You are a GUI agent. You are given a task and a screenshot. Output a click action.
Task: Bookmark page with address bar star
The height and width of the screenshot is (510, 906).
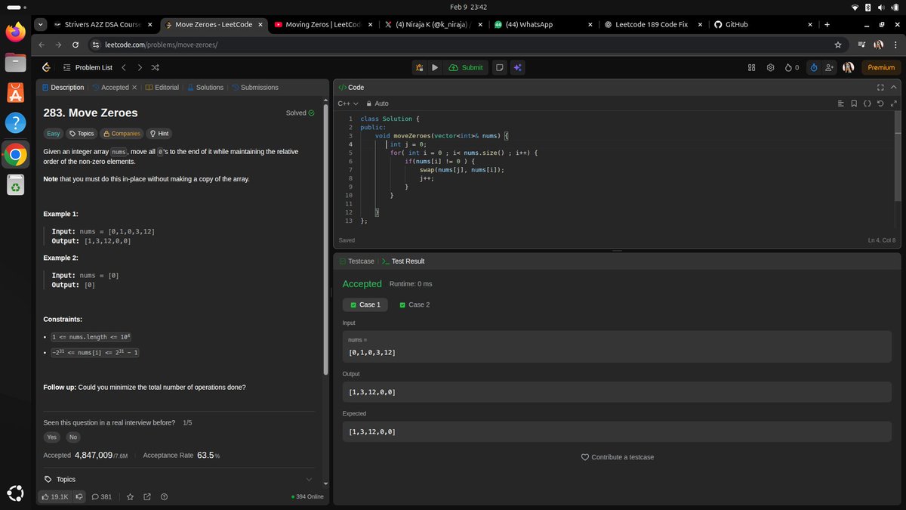837,45
